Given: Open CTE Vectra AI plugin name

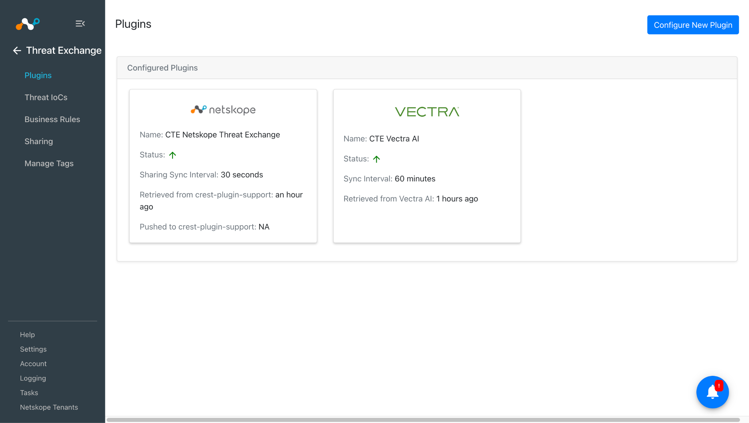Looking at the screenshot, I should [394, 139].
